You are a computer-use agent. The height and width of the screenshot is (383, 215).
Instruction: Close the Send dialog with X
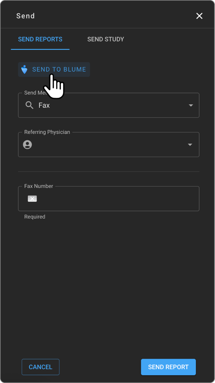(x=199, y=16)
